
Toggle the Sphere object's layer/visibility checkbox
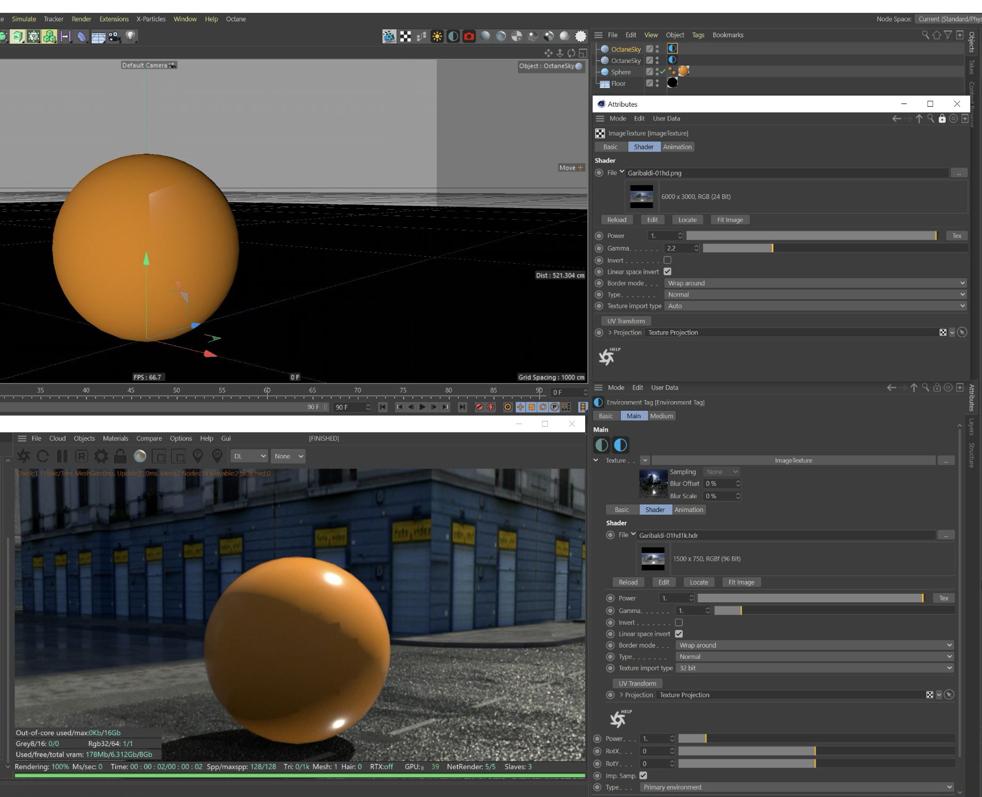(649, 71)
